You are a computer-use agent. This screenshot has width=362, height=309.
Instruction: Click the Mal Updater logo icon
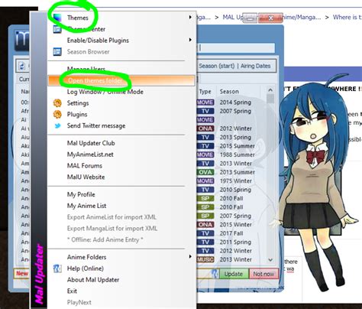[21, 41]
